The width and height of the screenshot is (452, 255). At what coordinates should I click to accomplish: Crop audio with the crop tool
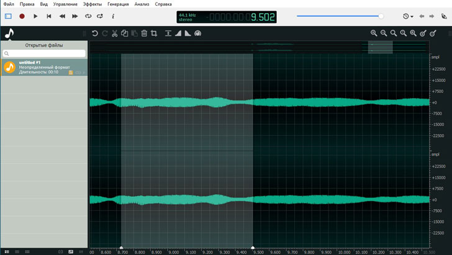click(154, 34)
